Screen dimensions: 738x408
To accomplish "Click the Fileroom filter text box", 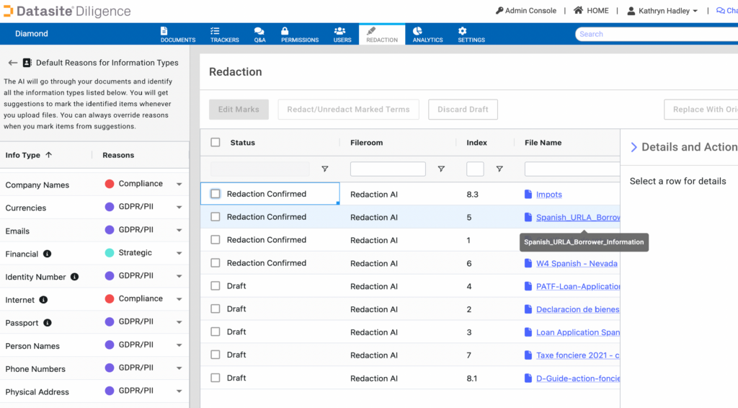I will (388, 169).
